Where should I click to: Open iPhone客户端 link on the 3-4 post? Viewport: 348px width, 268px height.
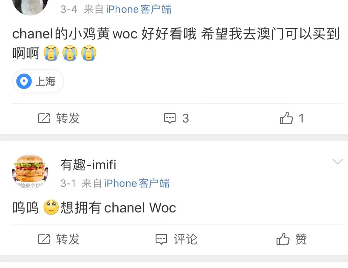(x=139, y=10)
